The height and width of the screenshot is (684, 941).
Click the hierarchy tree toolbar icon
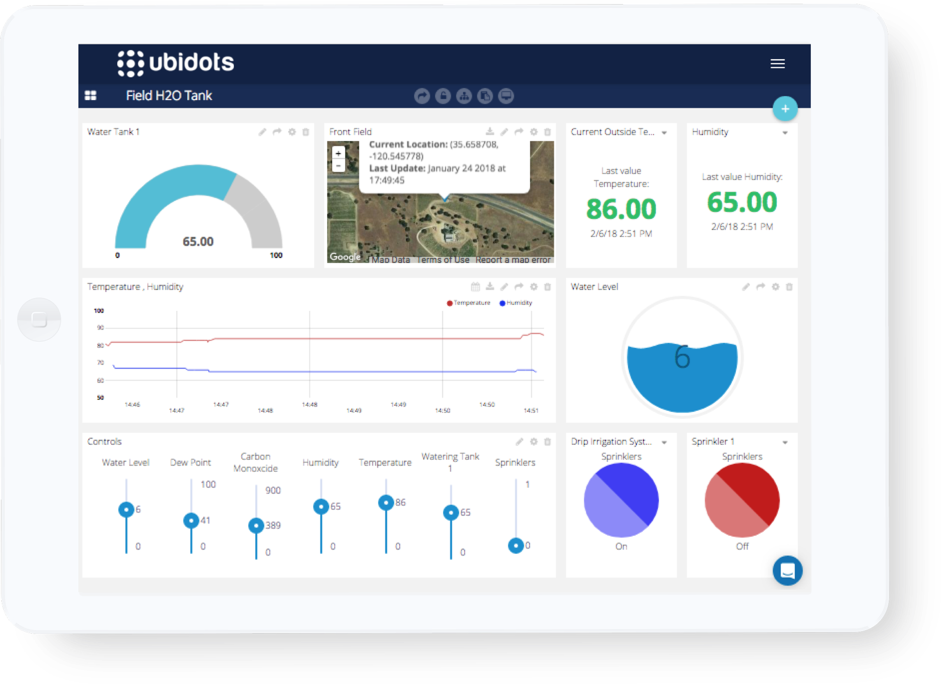click(464, 96)
